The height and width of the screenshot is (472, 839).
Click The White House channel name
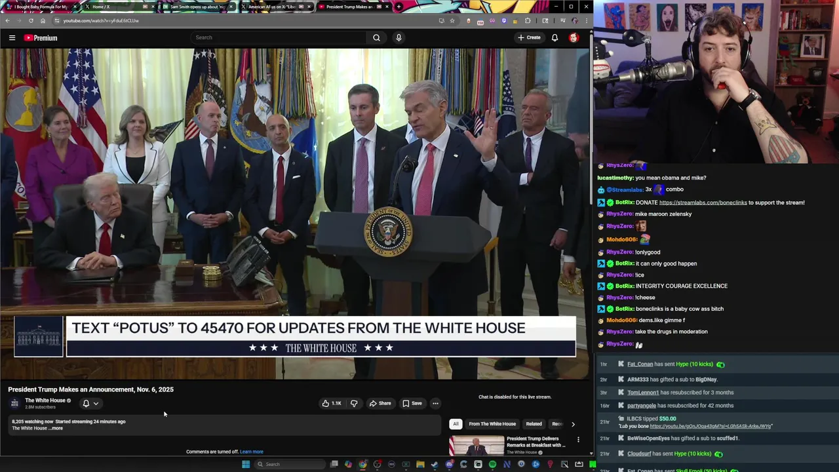click(45, 401)
